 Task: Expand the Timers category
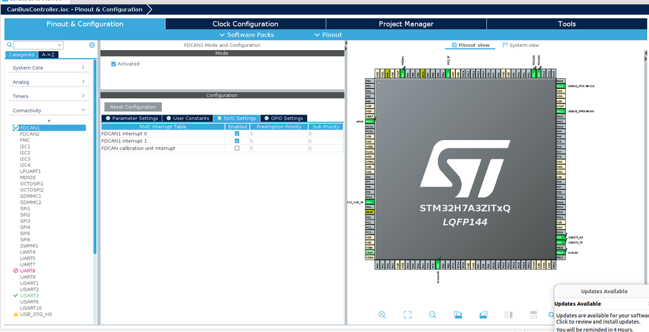click(49, 96)
